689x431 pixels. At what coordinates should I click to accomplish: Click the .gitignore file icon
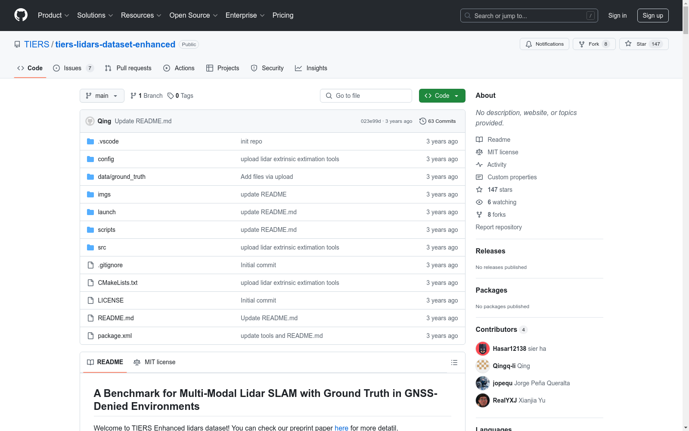tap(90, 265)
